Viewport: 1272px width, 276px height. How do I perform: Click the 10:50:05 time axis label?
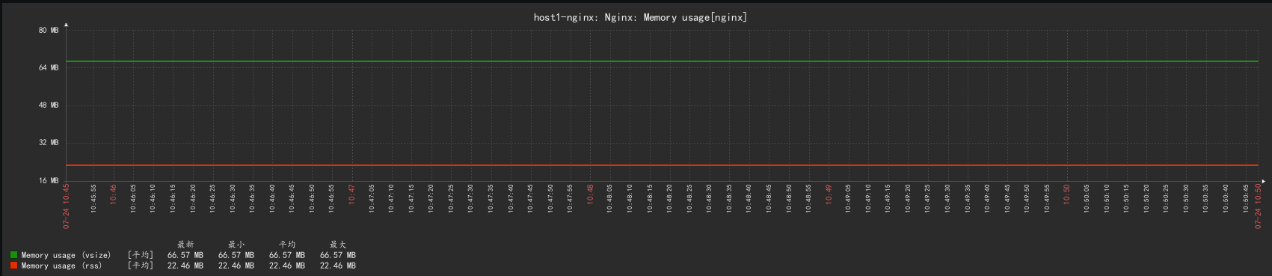point(1087,198)
